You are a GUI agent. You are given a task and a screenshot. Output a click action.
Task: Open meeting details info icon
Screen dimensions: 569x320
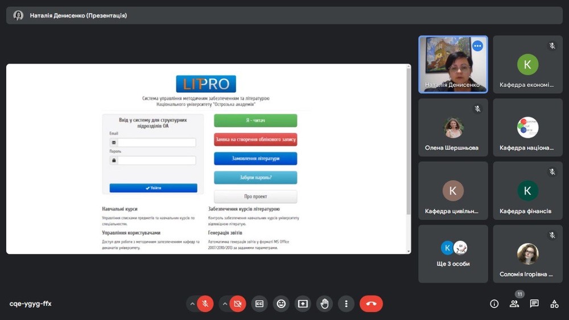[494, 304]
